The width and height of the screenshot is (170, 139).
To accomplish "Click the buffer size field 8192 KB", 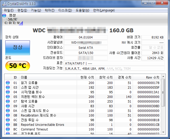I will 153,37.
